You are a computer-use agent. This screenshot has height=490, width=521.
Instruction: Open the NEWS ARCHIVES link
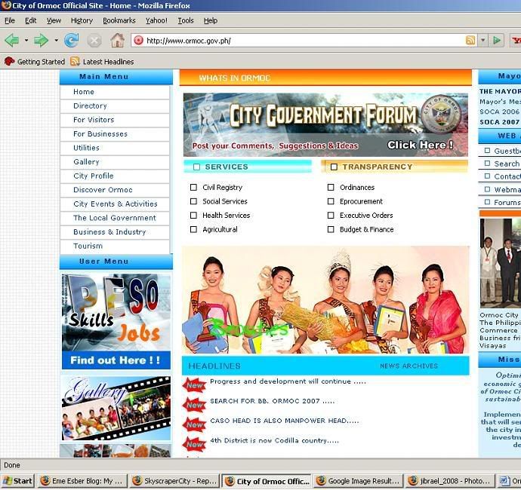click(x=408, y=366)
